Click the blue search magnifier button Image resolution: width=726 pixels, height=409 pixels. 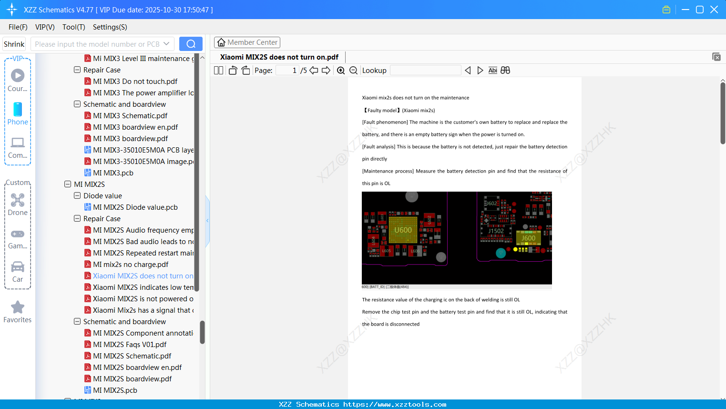point(191,44)
